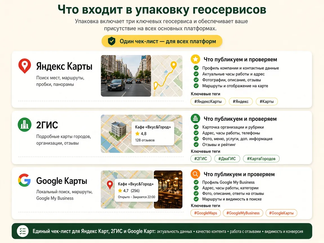Click Ключевые теги label in 2GIS section
The image size is (324, 243).
pyautogui.click(x=205, y=151)
